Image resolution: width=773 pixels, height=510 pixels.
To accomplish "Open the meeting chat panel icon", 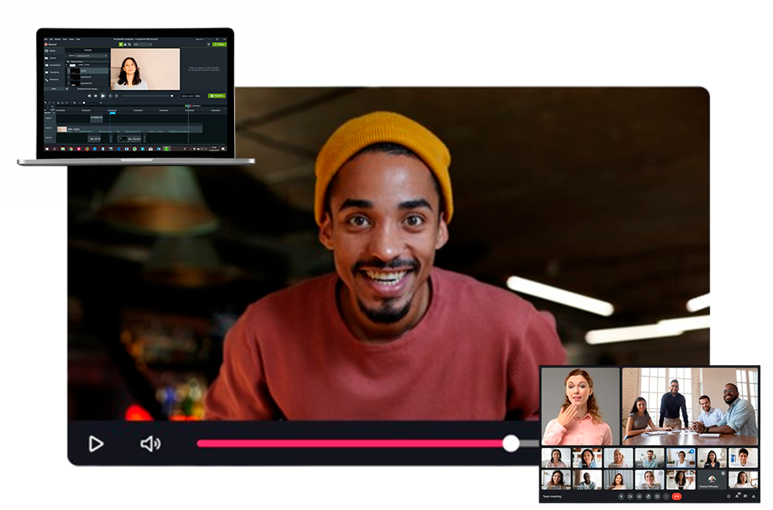I will click(x=746, y=496).
